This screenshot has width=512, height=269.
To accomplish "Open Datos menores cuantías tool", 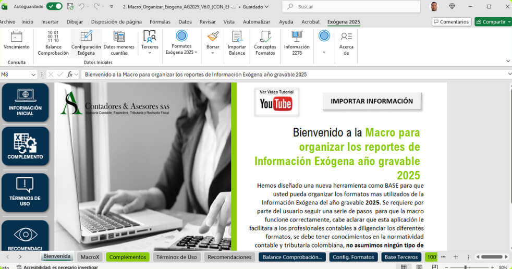I will coord(119,43).
